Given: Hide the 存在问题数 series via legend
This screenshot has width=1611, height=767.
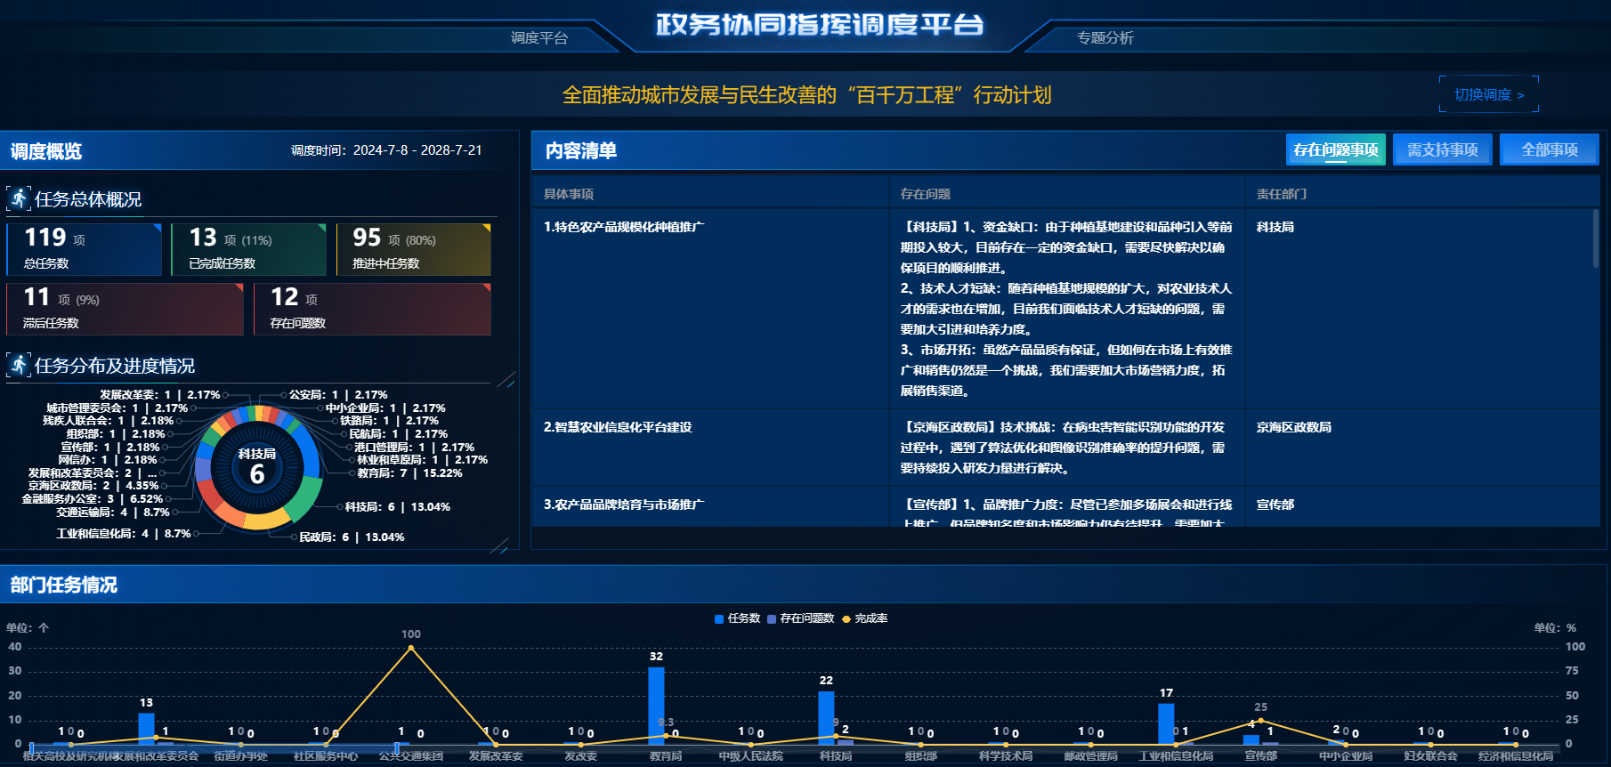Looking at the screenshot, I should 799,618.
